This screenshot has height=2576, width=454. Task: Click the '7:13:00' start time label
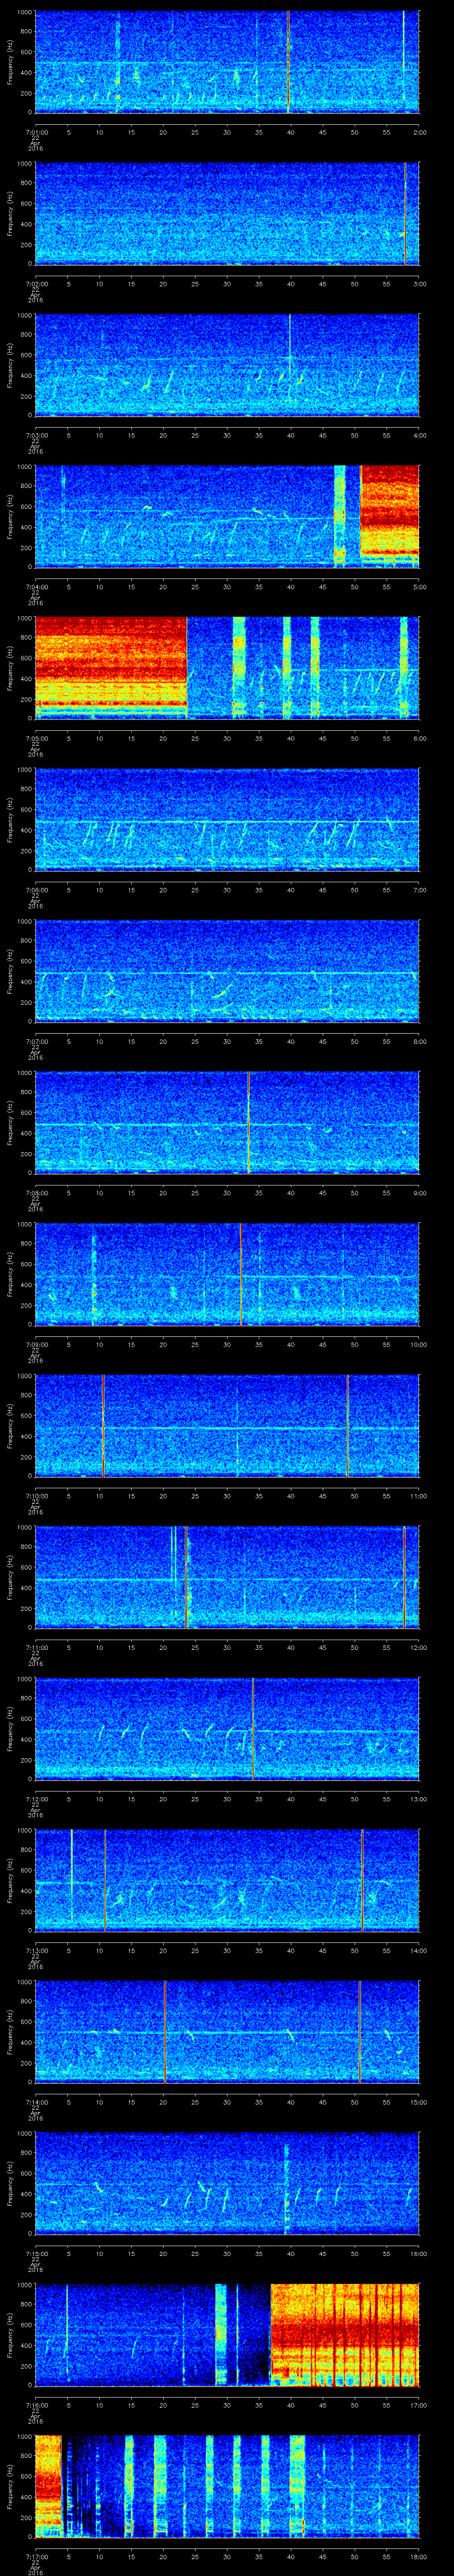click(x=36, y=1950)
